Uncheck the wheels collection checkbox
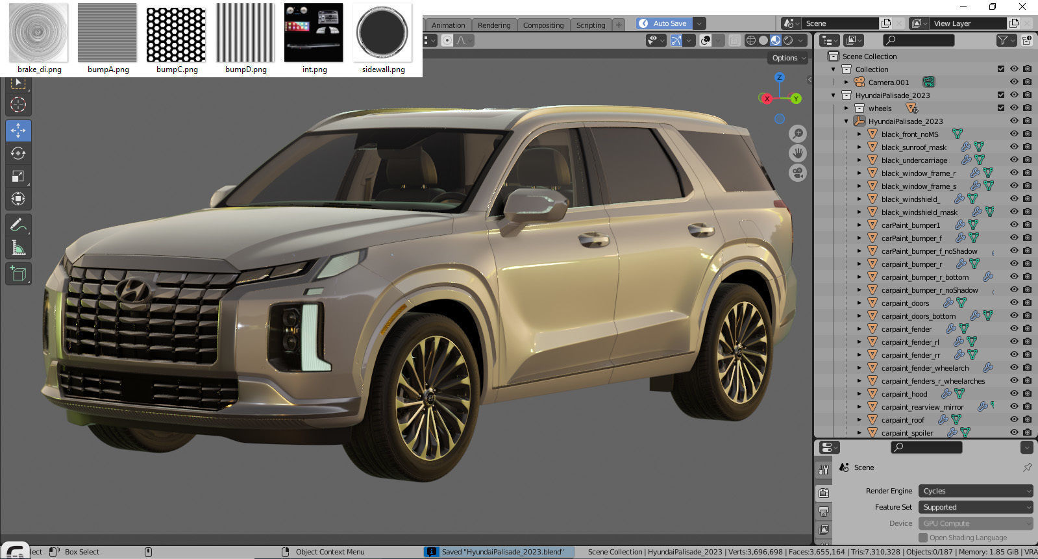1038x559 pixels. (x=1001, y=108)
